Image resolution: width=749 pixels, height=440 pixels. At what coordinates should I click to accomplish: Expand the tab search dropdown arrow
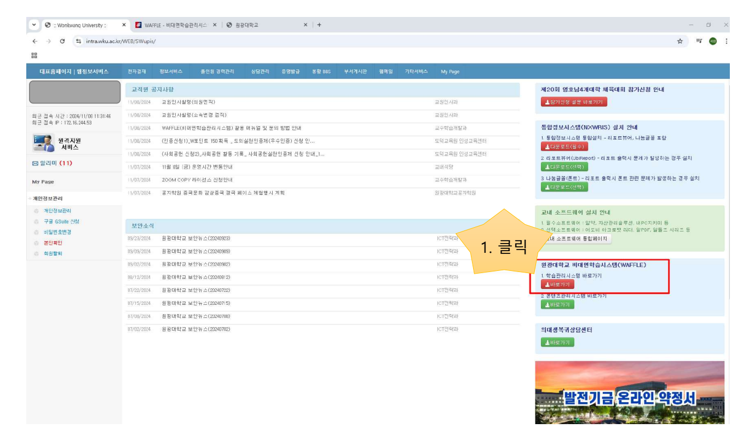(34, 25)
